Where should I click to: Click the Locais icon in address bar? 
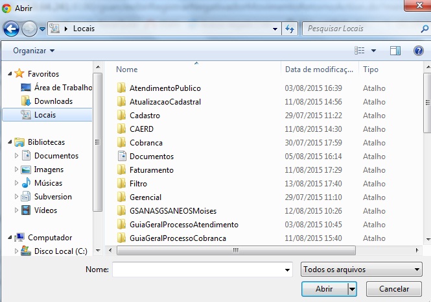pos(54,29)
